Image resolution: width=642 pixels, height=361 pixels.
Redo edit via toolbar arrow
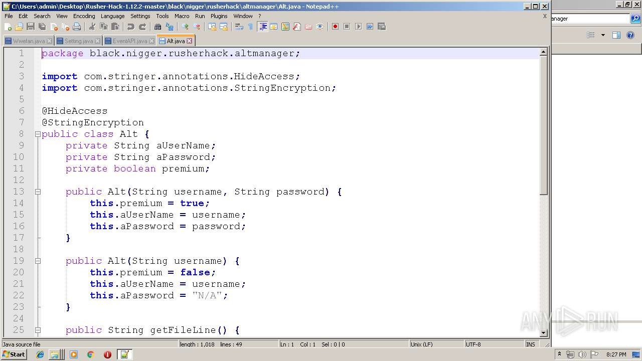pos(142,27)
